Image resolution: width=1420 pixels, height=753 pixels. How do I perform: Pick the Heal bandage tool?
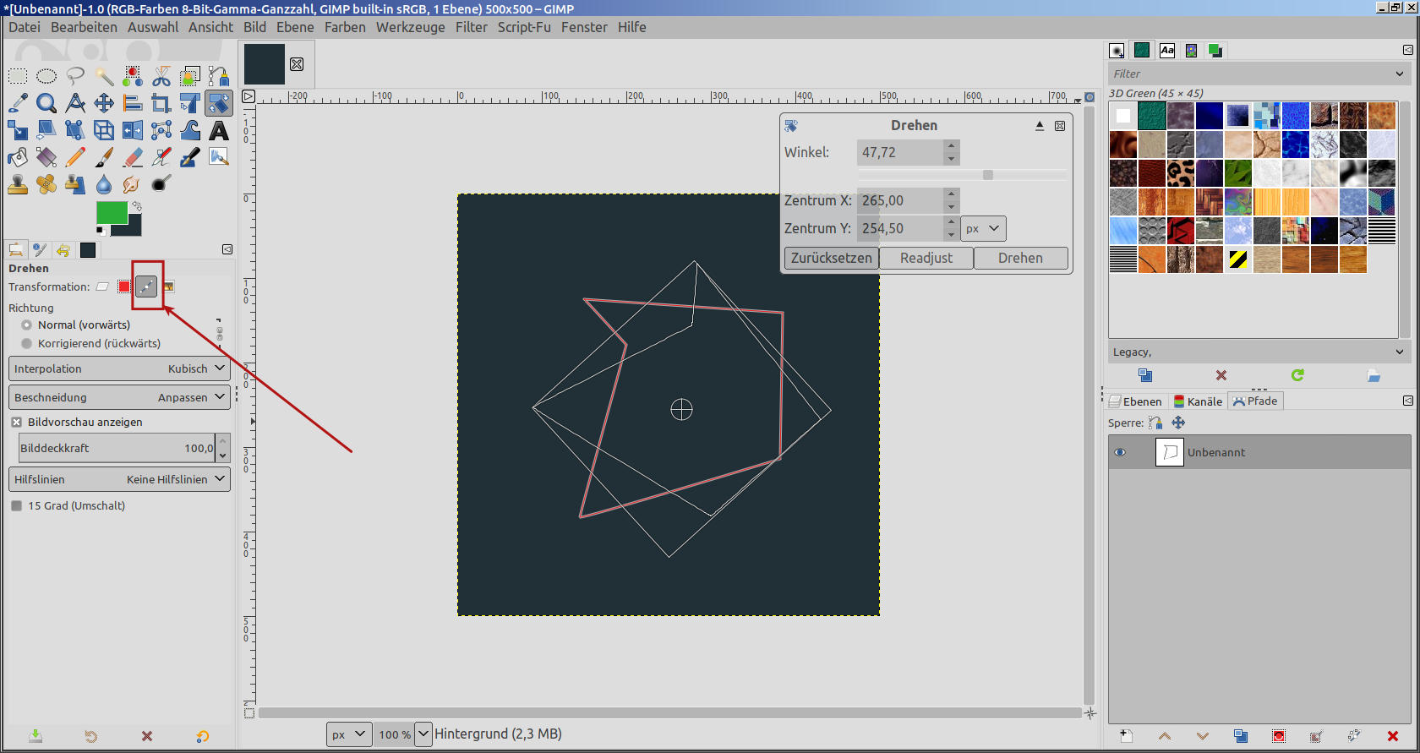pos(46,184)
